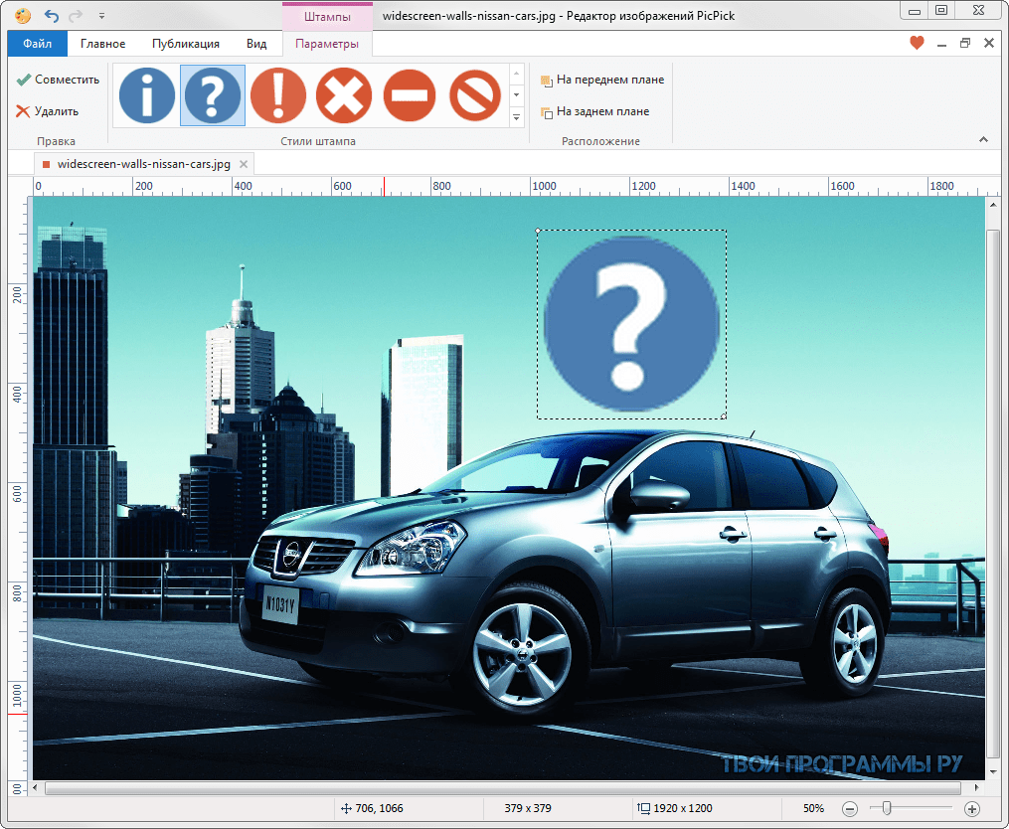Image resolution: width=1009 pixels, height=829 pixels.
Task: Open the quick access toolbar dropdown
Action: 101,16
